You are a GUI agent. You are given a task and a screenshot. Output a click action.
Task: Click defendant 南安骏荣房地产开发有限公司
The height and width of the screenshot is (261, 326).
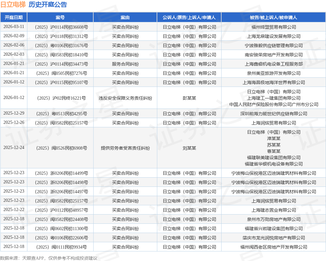point(273,55)
